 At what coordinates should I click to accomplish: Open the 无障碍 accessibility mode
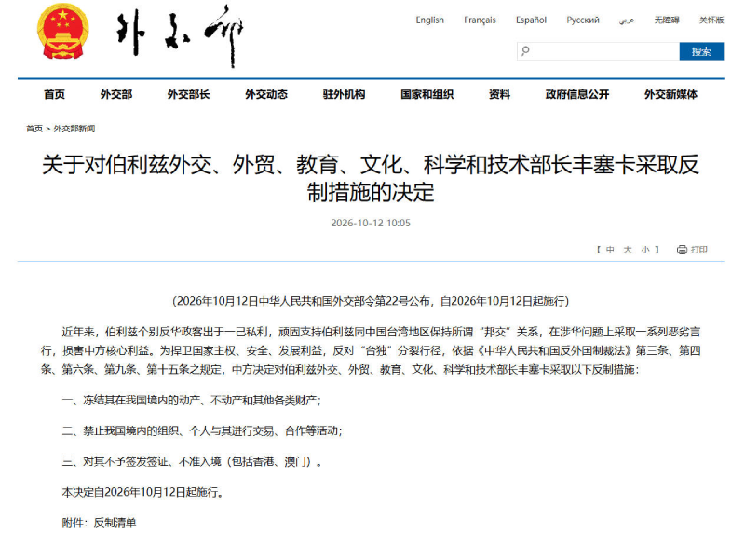[667, 20]
